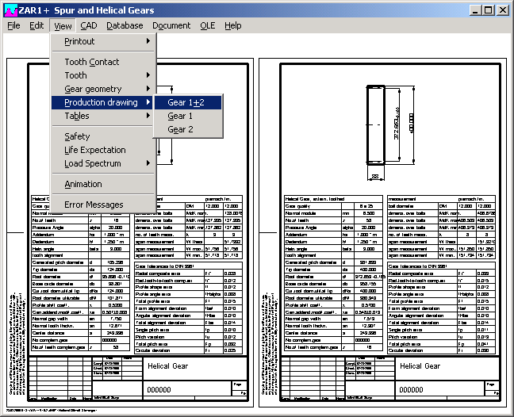Screen dimensions: 514x417
Task: Expand the Printout submenu
Action: (x=79, y=41)
